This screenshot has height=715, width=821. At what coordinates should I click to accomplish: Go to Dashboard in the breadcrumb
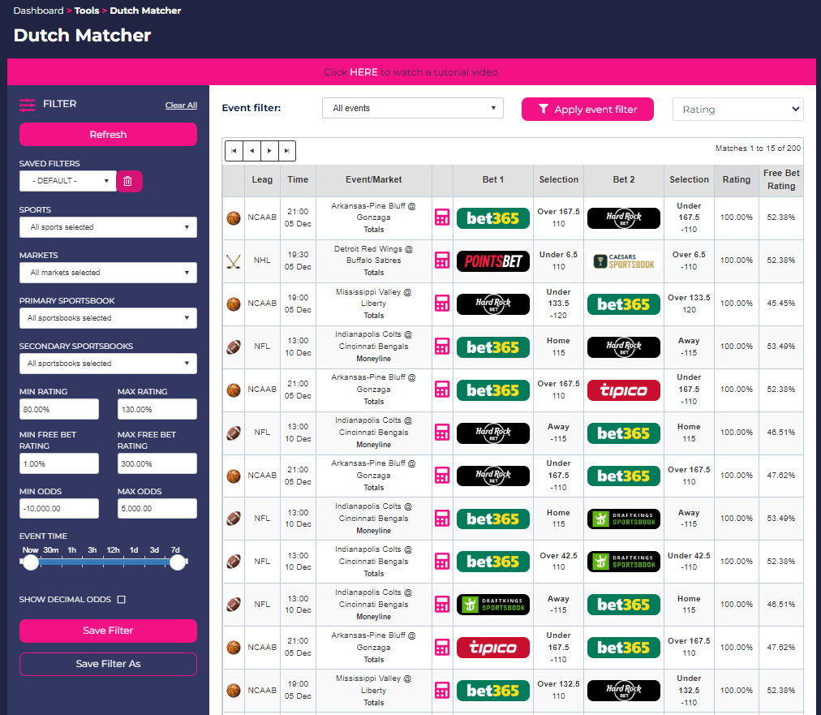click(38, 11)
